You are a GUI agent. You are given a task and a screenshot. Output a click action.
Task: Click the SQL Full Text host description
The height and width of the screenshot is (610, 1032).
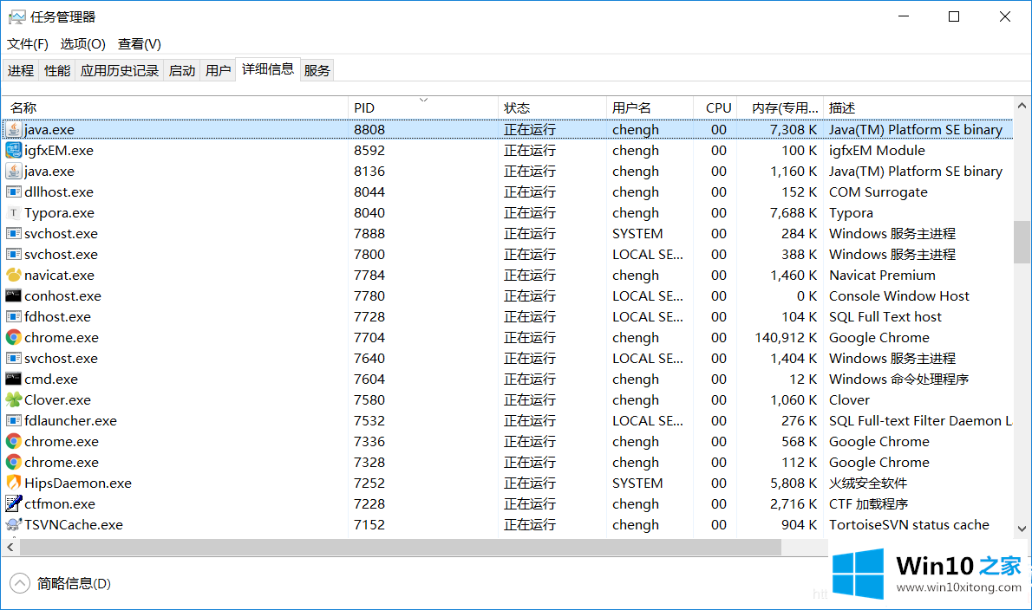tap(885, 317)
